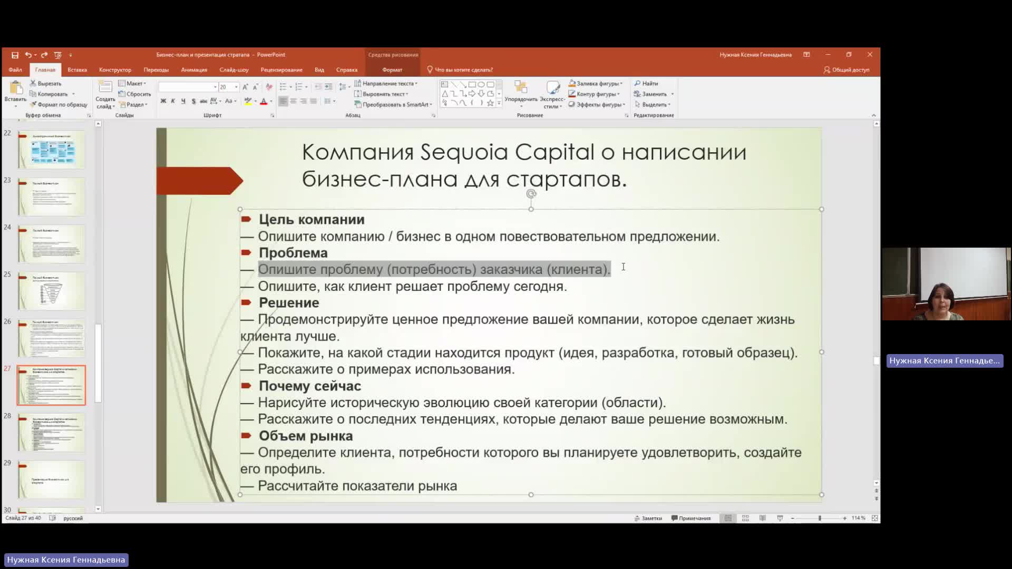Click Reset (Сбросить) slide button

tap(135, 94)
